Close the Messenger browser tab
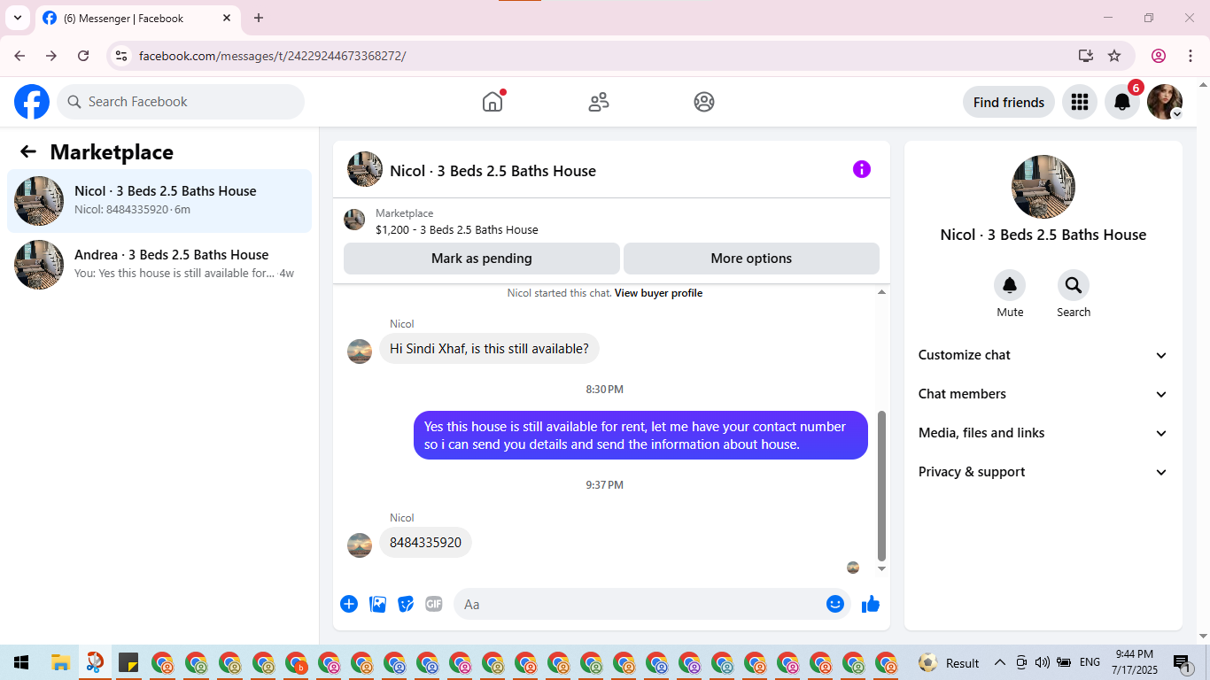 (x=227, y=18)
